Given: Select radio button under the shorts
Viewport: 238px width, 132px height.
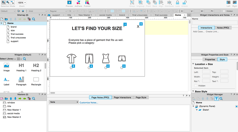Looking at the screenshot, I should point(122,68).
